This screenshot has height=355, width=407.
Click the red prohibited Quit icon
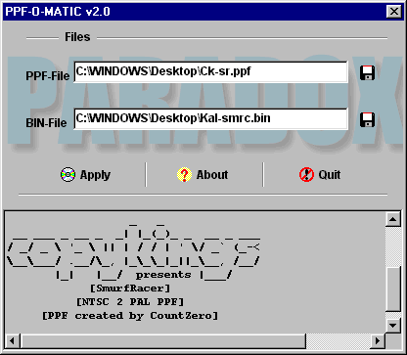[x=306, y=175]
